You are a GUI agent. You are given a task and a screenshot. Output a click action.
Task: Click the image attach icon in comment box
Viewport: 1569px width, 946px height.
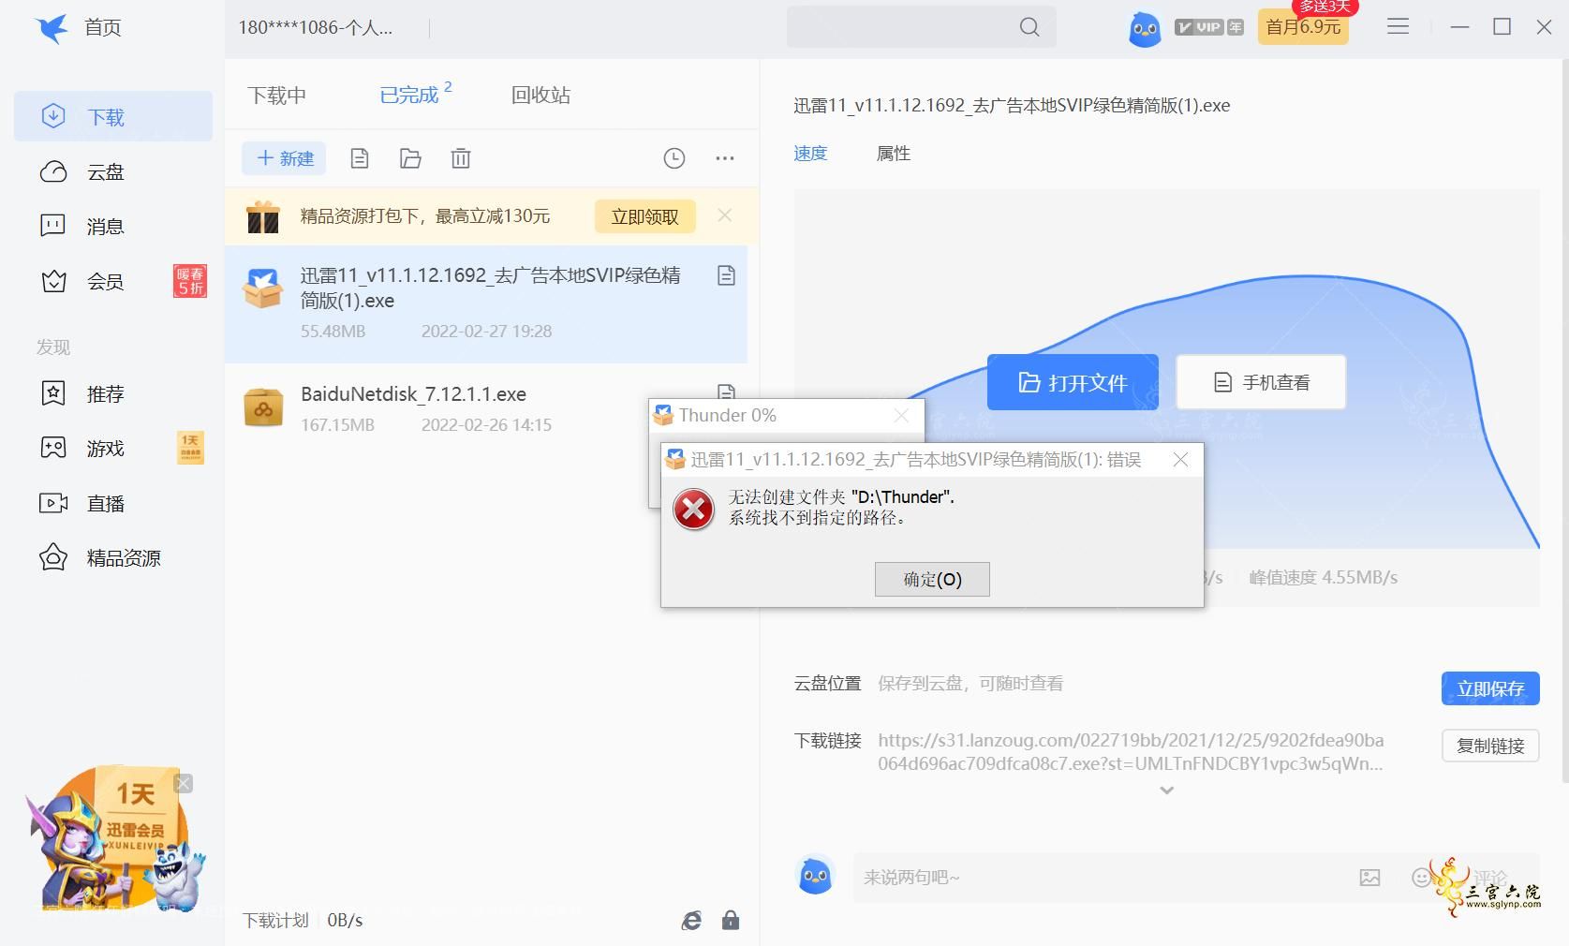pos(1369,878)
